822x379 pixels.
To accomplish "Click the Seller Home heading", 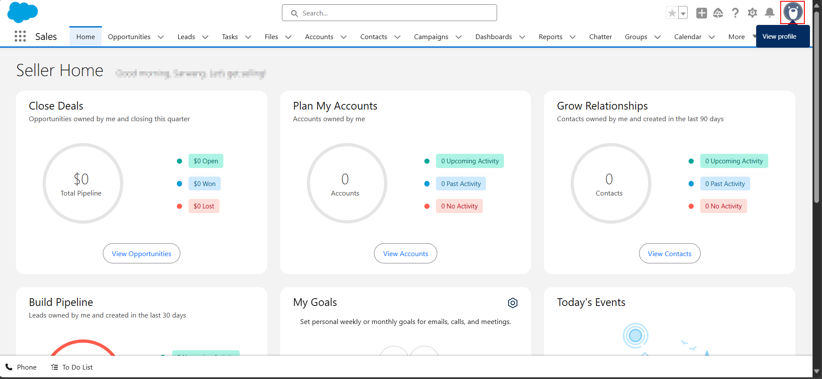I will [x=60, y=70].
